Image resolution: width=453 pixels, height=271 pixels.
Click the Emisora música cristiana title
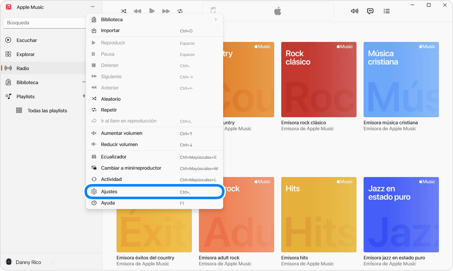[391, 123]
